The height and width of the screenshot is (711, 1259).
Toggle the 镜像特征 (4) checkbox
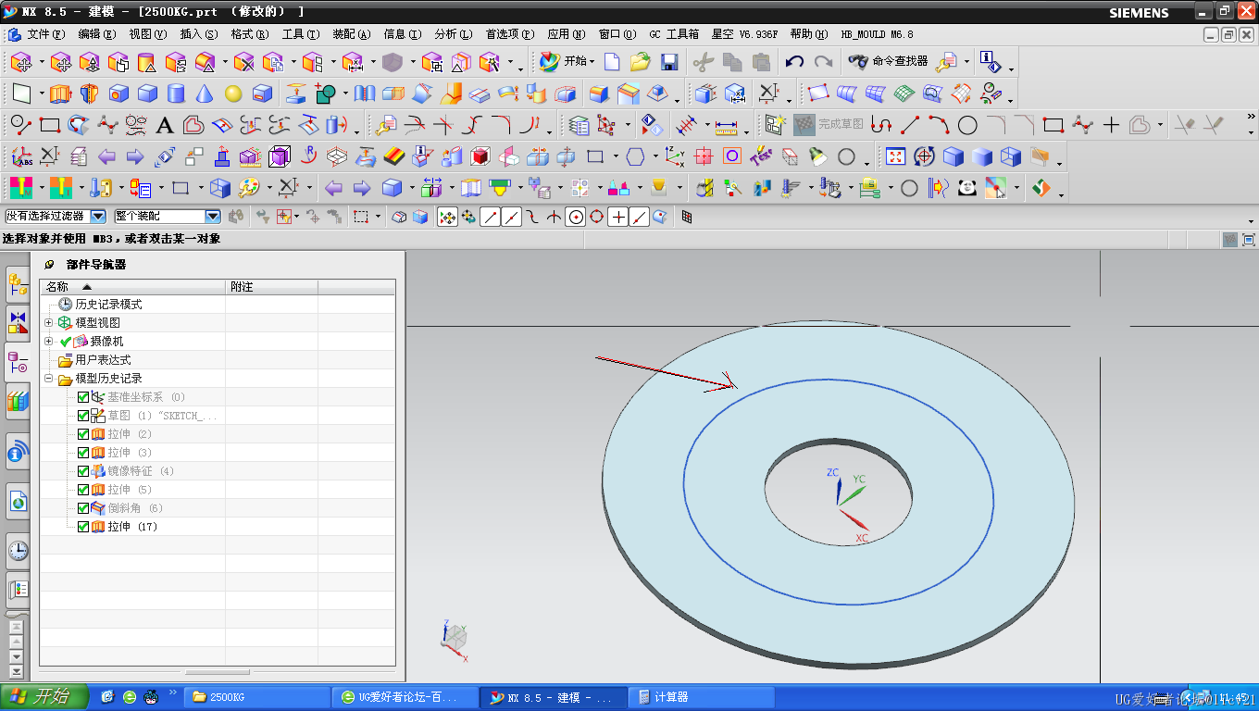pyautogui.click(x=83, y=471)
